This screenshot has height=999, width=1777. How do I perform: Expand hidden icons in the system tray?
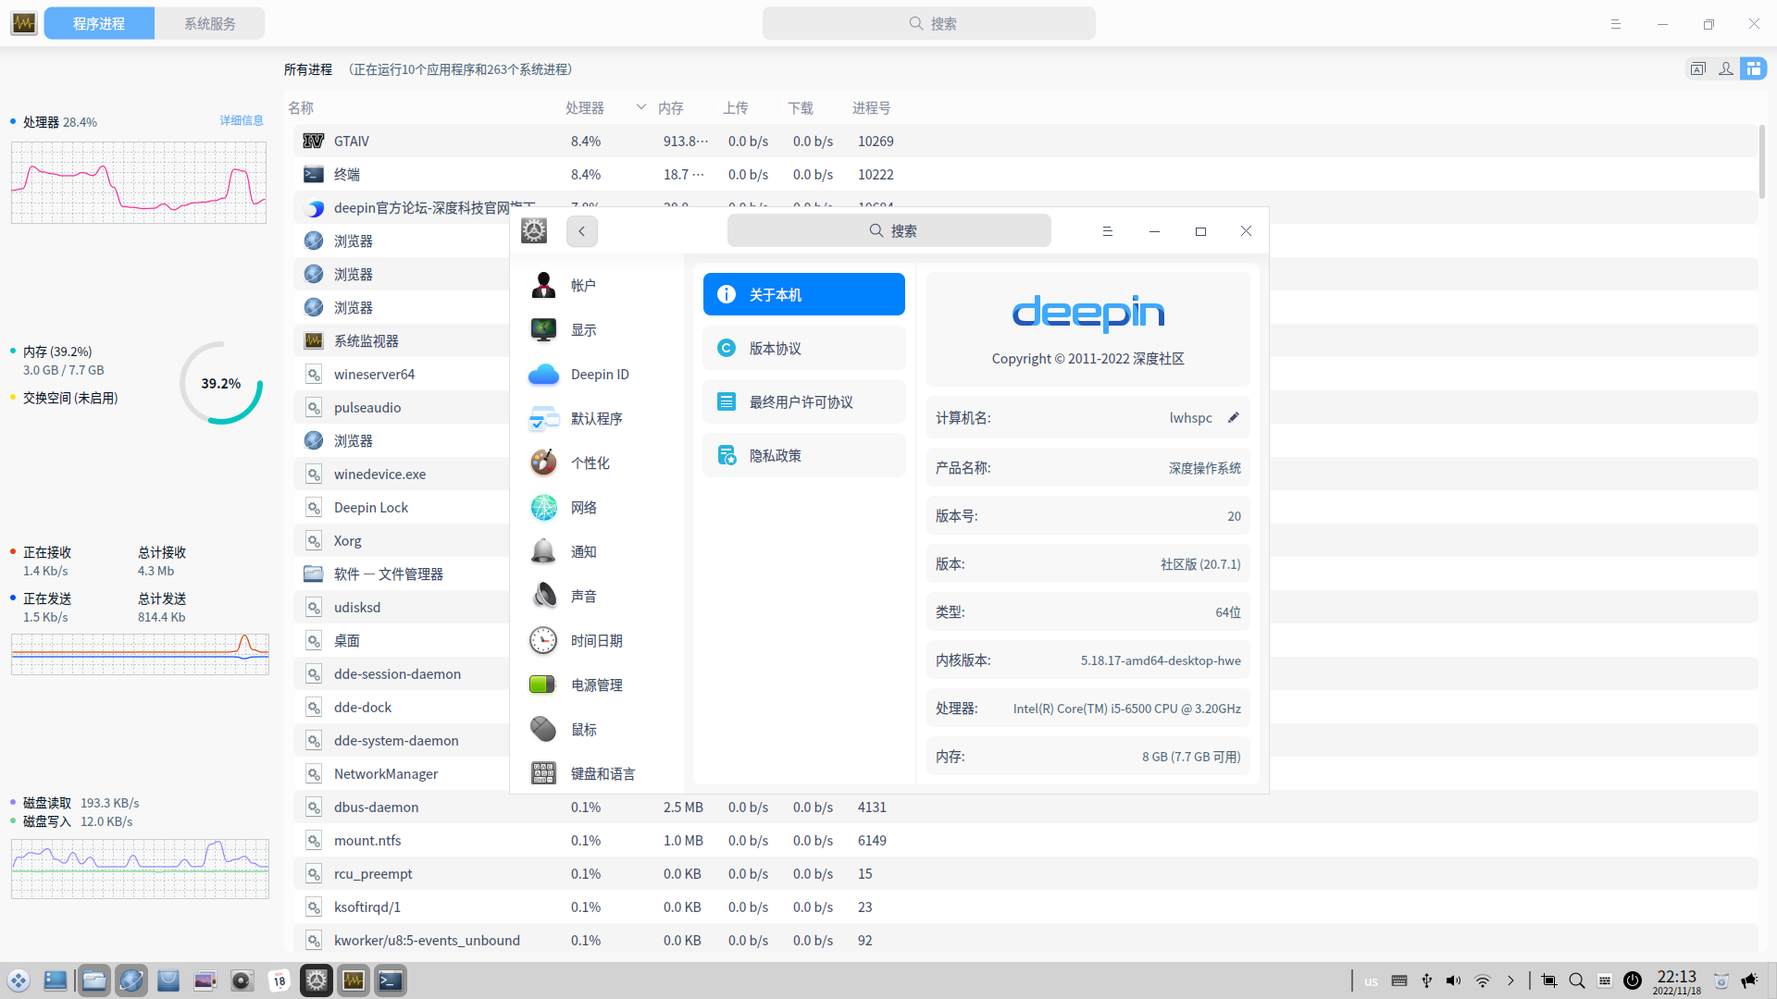coord(1512,980)
